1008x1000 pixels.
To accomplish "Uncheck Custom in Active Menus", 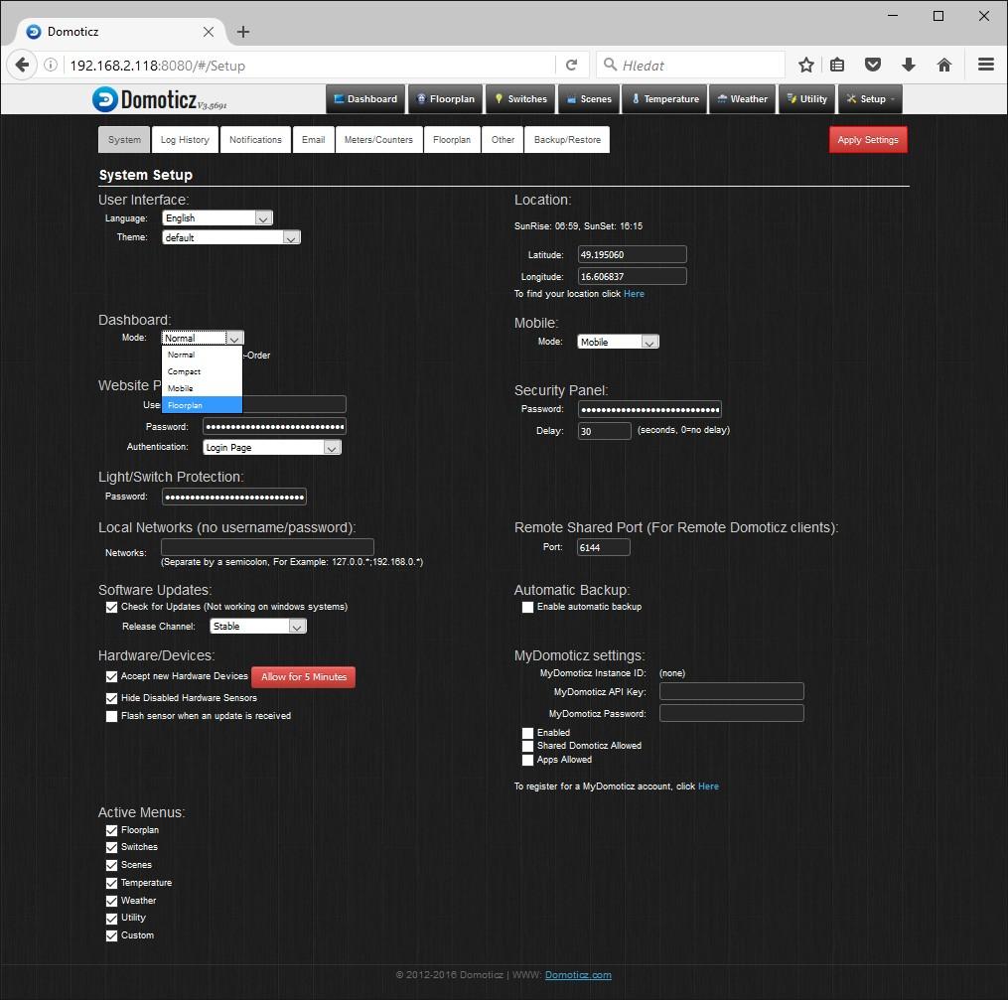I will tap(112, 936).
